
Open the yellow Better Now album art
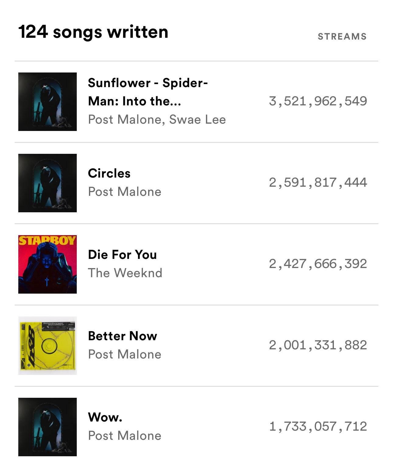(48, 346)
